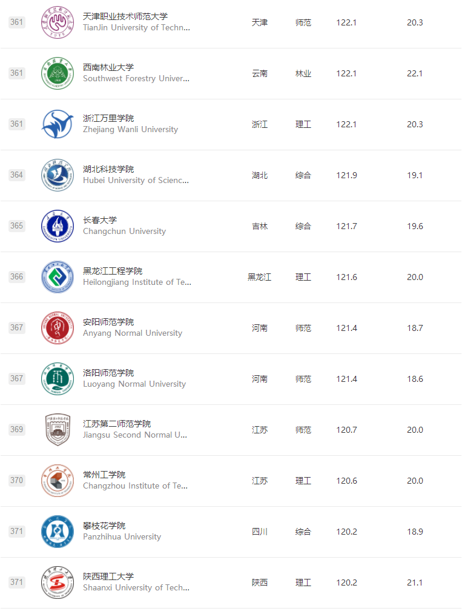Viewport: 462px width, 611px height.
Task: Click the Southwest Forestry University logo
Action: tap(57, 73)
